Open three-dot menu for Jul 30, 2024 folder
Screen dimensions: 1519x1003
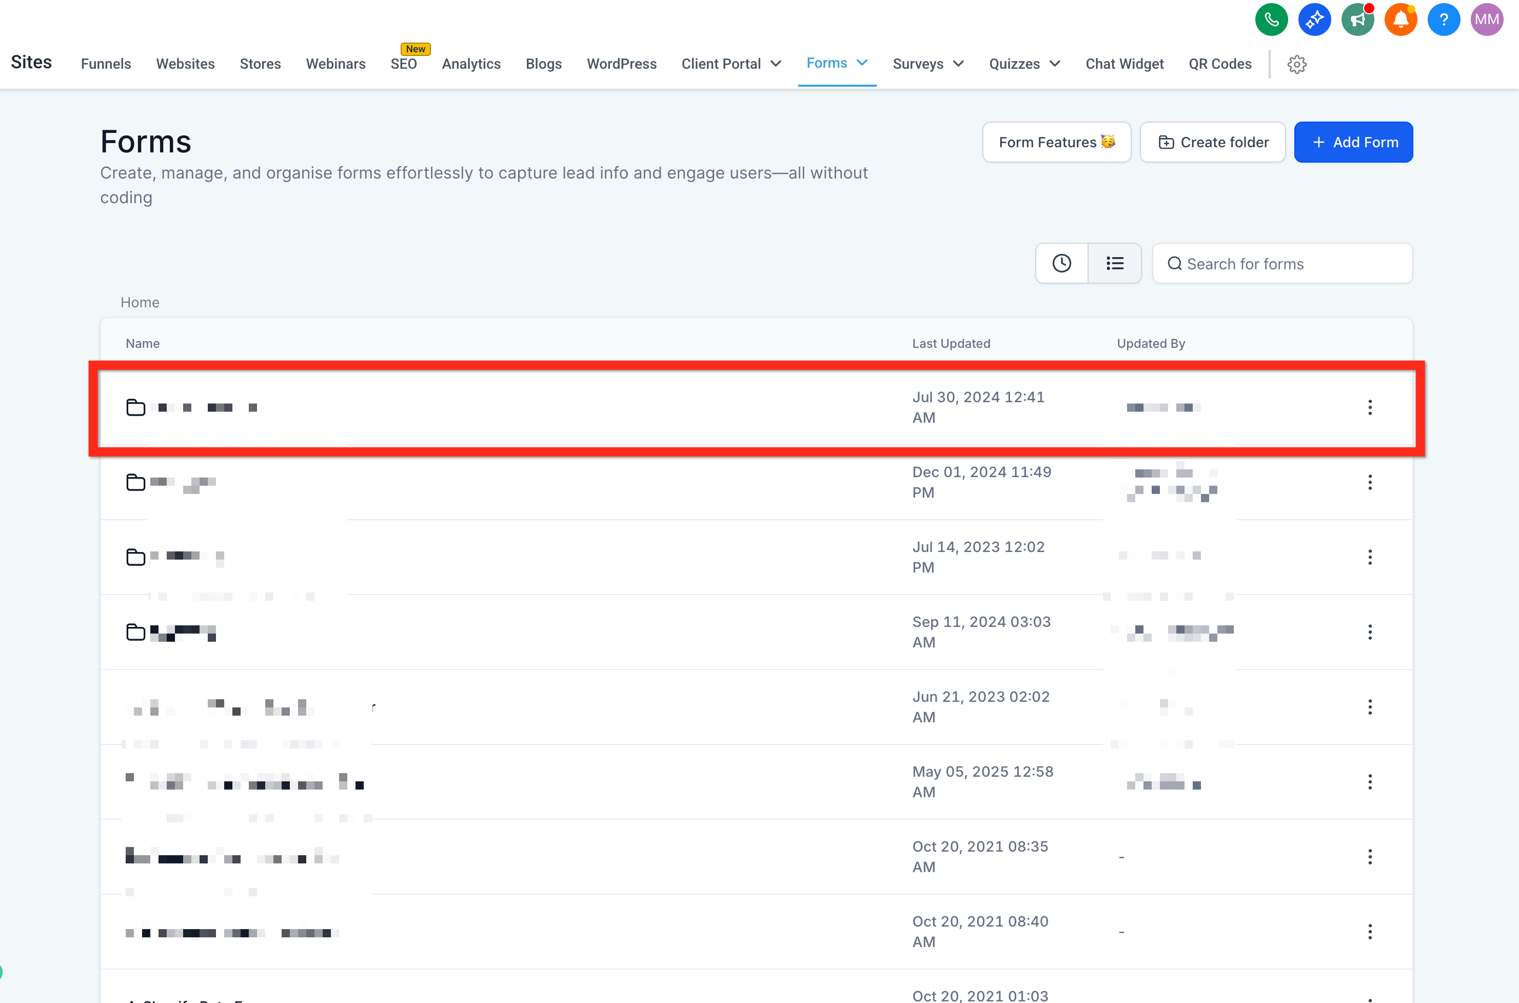[1369, 407]
